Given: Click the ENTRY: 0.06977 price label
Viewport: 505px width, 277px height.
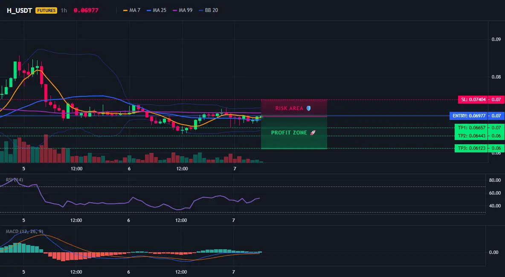Looking at the screenshot, I should click(469, 116).
